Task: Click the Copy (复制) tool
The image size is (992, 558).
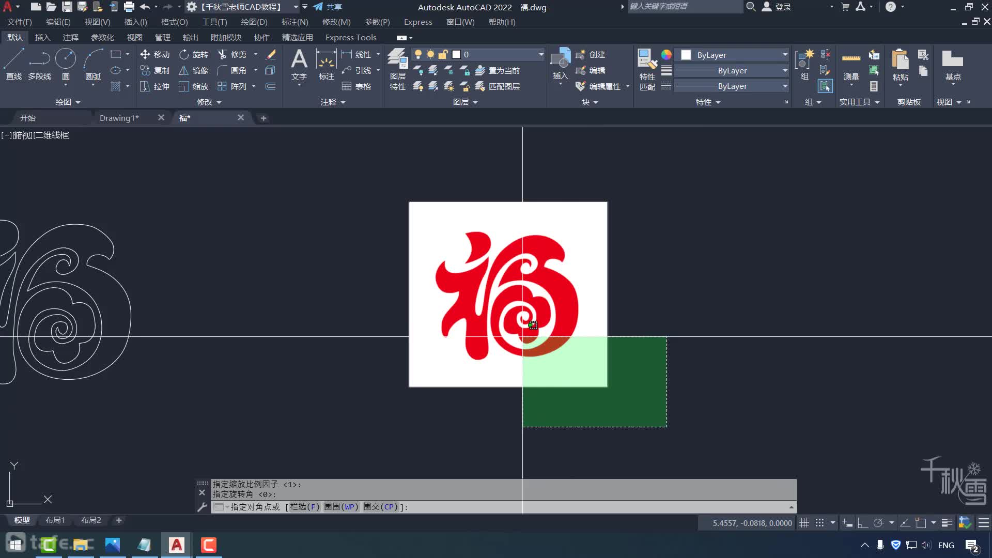Action: [x=154, y=70]
